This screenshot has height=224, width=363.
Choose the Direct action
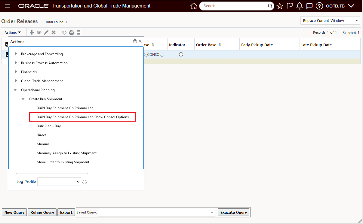pyautogui.click(x=42, y=135)
